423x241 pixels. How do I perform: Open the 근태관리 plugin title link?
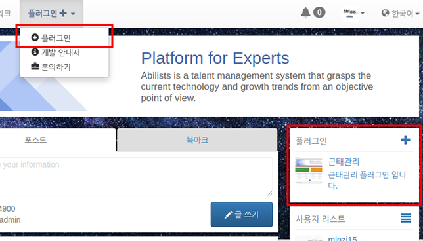tap(344, 162)
